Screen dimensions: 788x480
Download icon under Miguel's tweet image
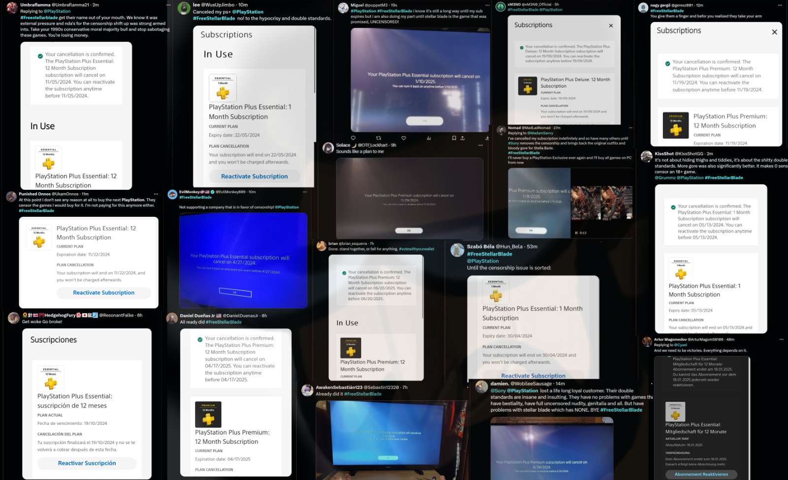(487, 138)
